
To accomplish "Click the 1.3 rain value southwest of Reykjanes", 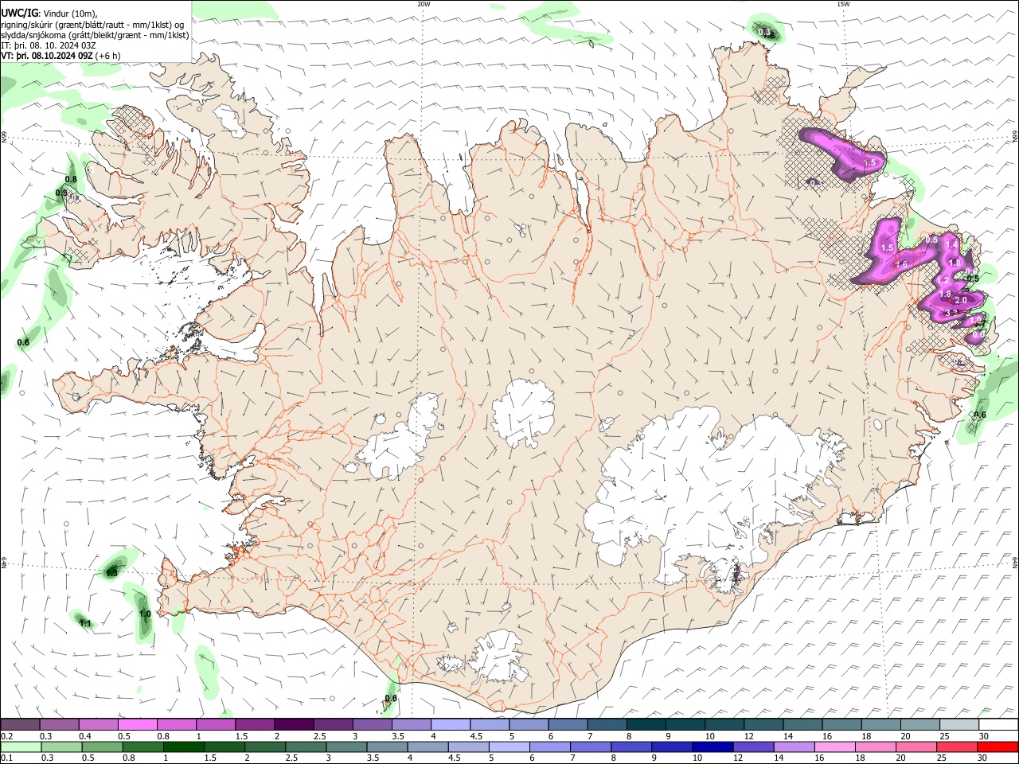I will click(111, 572).
